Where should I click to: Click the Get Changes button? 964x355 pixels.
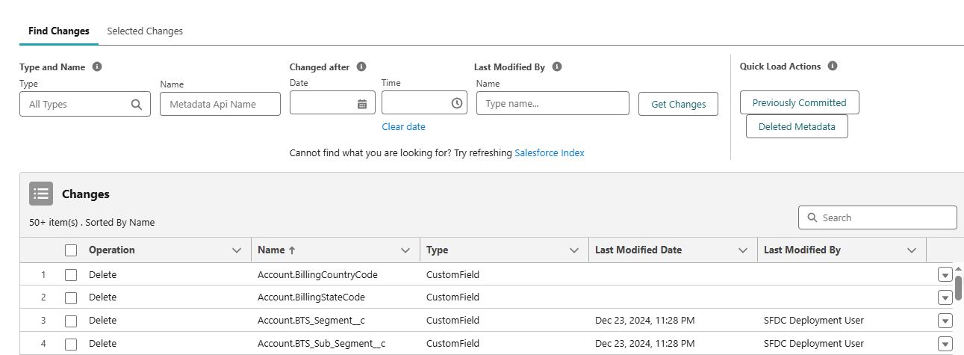click(678, 105)
